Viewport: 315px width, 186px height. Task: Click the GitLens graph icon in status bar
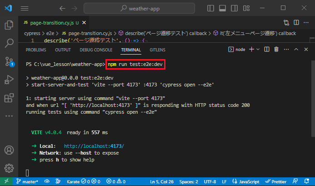pyautogui.click(x=58, y=181)
